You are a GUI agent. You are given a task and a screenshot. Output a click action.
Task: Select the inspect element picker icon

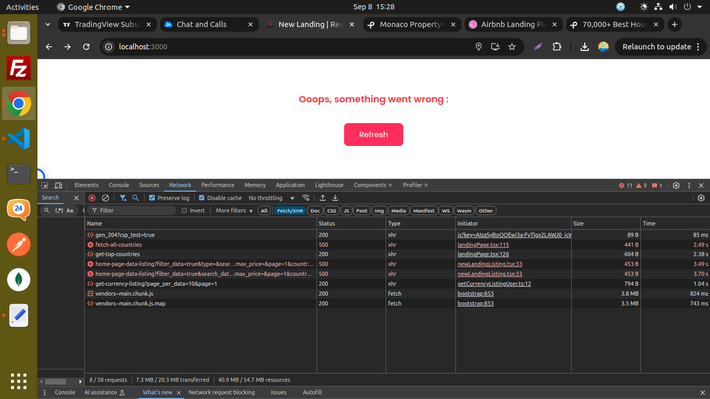click(45, 185)
